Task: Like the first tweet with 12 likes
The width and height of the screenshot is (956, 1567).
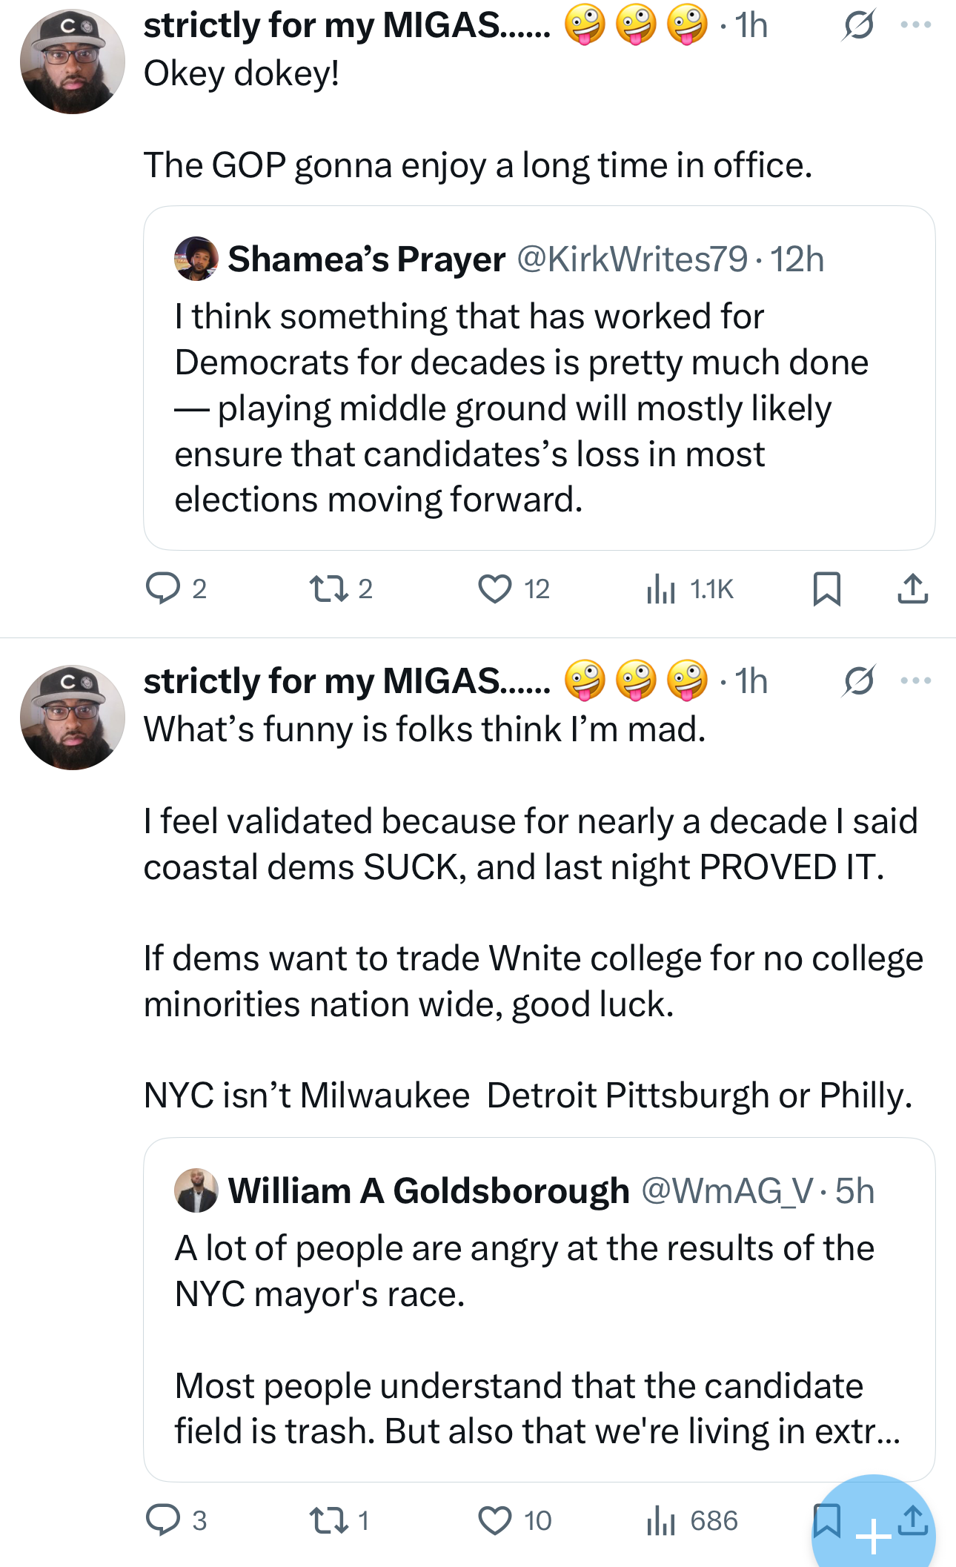Action: click(x=494, y=589)
